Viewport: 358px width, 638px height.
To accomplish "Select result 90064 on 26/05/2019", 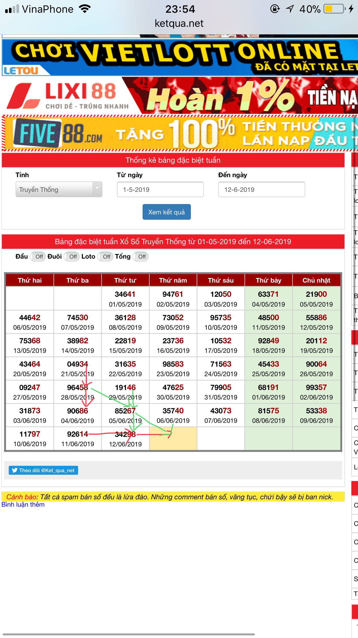I will click(316, 369).
